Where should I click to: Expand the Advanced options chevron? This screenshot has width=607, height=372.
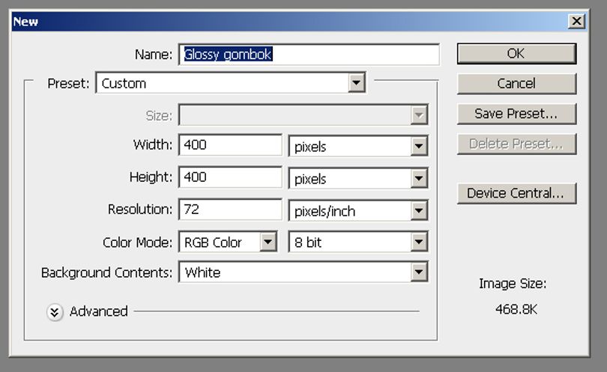(55, 312)
